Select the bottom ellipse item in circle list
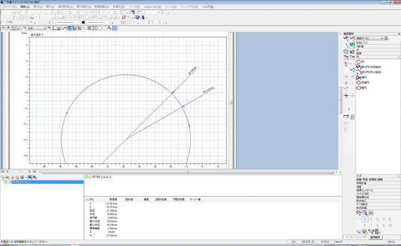The image size is (401, 246). coord(361,88)
